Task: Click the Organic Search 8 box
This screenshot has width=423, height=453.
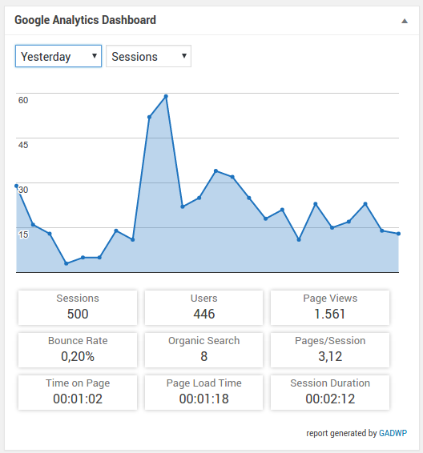Action: (x=203, y=350)
